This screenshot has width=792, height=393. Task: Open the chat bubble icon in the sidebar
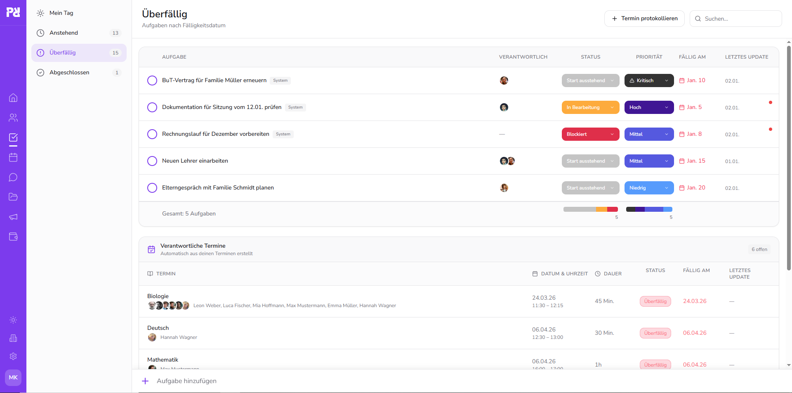tap(13, 177)
